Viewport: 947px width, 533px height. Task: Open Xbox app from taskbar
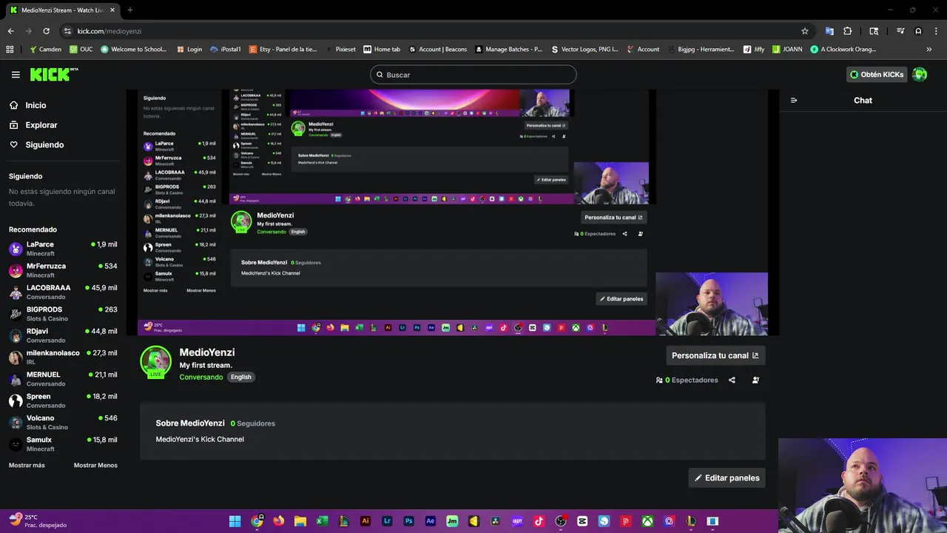(x=647, y=521)
